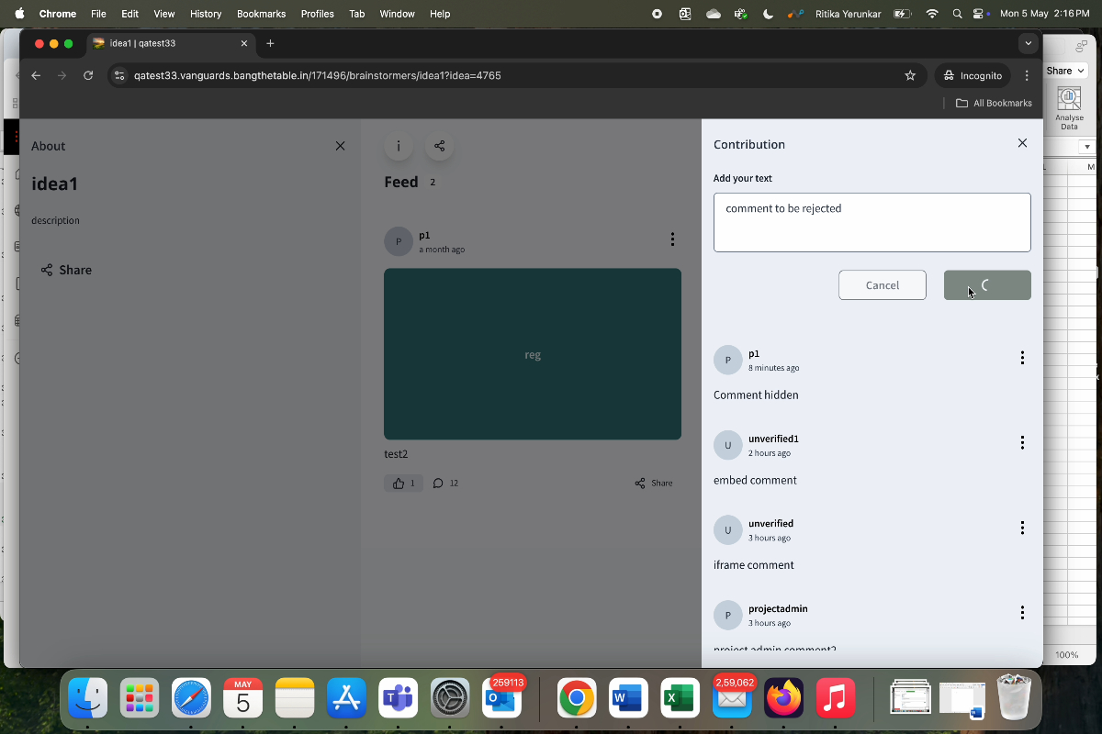Reload the page

click(x=88, y=75)
